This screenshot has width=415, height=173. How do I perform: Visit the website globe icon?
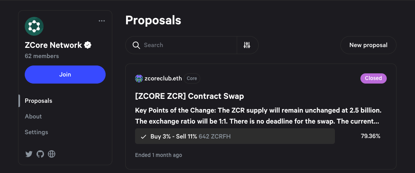click(x=51, y=154)
